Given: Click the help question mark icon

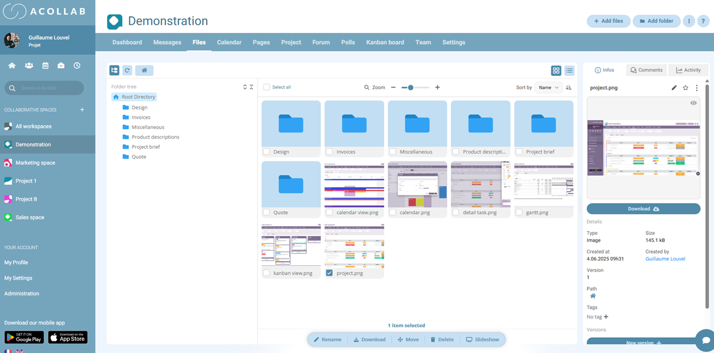Looking at the screenshot, I should click(703, 21).
